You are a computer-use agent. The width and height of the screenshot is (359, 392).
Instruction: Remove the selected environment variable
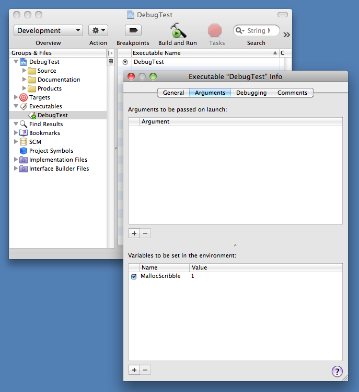146,370
